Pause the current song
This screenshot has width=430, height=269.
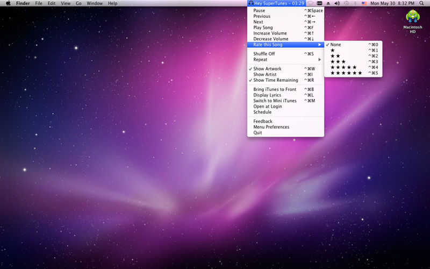[285, 10]
